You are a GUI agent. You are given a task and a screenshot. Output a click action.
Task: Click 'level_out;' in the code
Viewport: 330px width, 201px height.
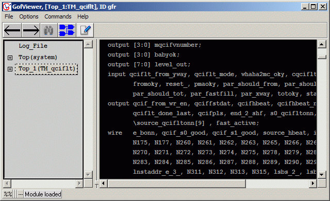172,64
